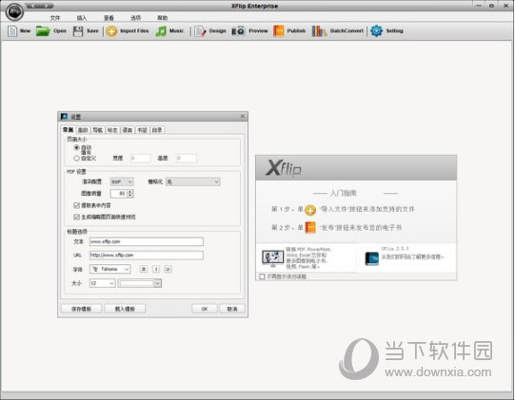515x400 pixels.
Task: Open the 插入 menu
Action: click(82, 18)
